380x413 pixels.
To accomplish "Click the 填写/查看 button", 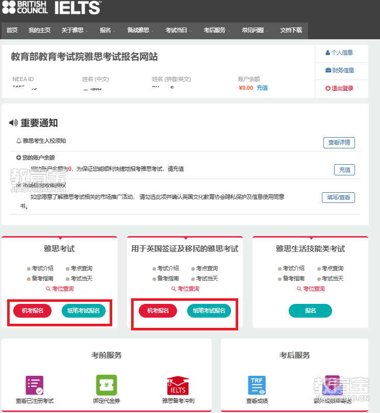I will (x=338, y=197).
